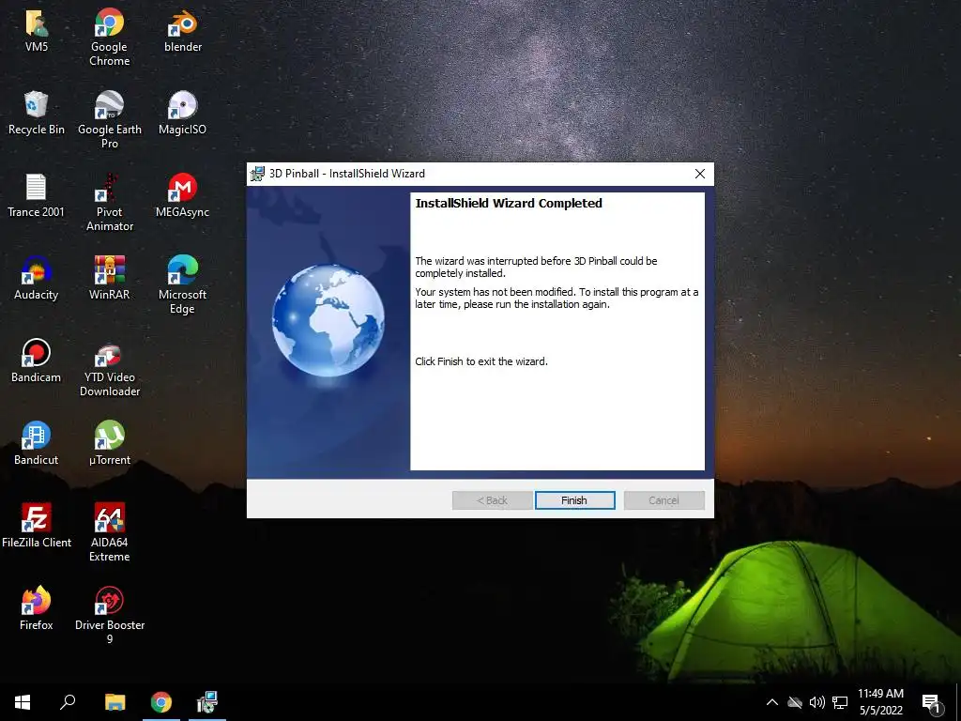Image resolution: width=961 pixels, height=721 pixels.
Task: Select the MEGAsync desktop icon
Action: tap(183, 196)
